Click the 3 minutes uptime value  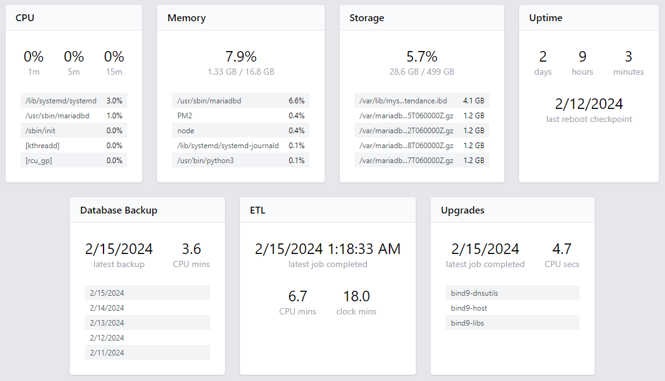click(628, 57)
